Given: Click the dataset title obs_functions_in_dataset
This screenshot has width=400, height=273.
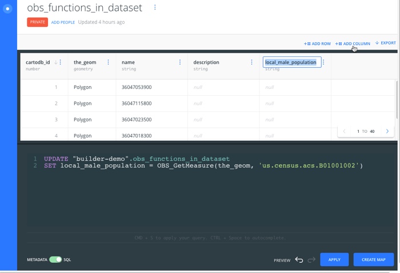Looking at the screenshot, I should (x=85, y=7).
